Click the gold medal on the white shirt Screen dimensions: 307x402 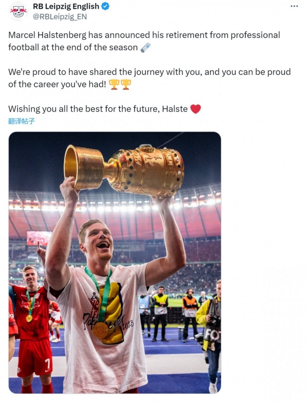coord(100,330)
